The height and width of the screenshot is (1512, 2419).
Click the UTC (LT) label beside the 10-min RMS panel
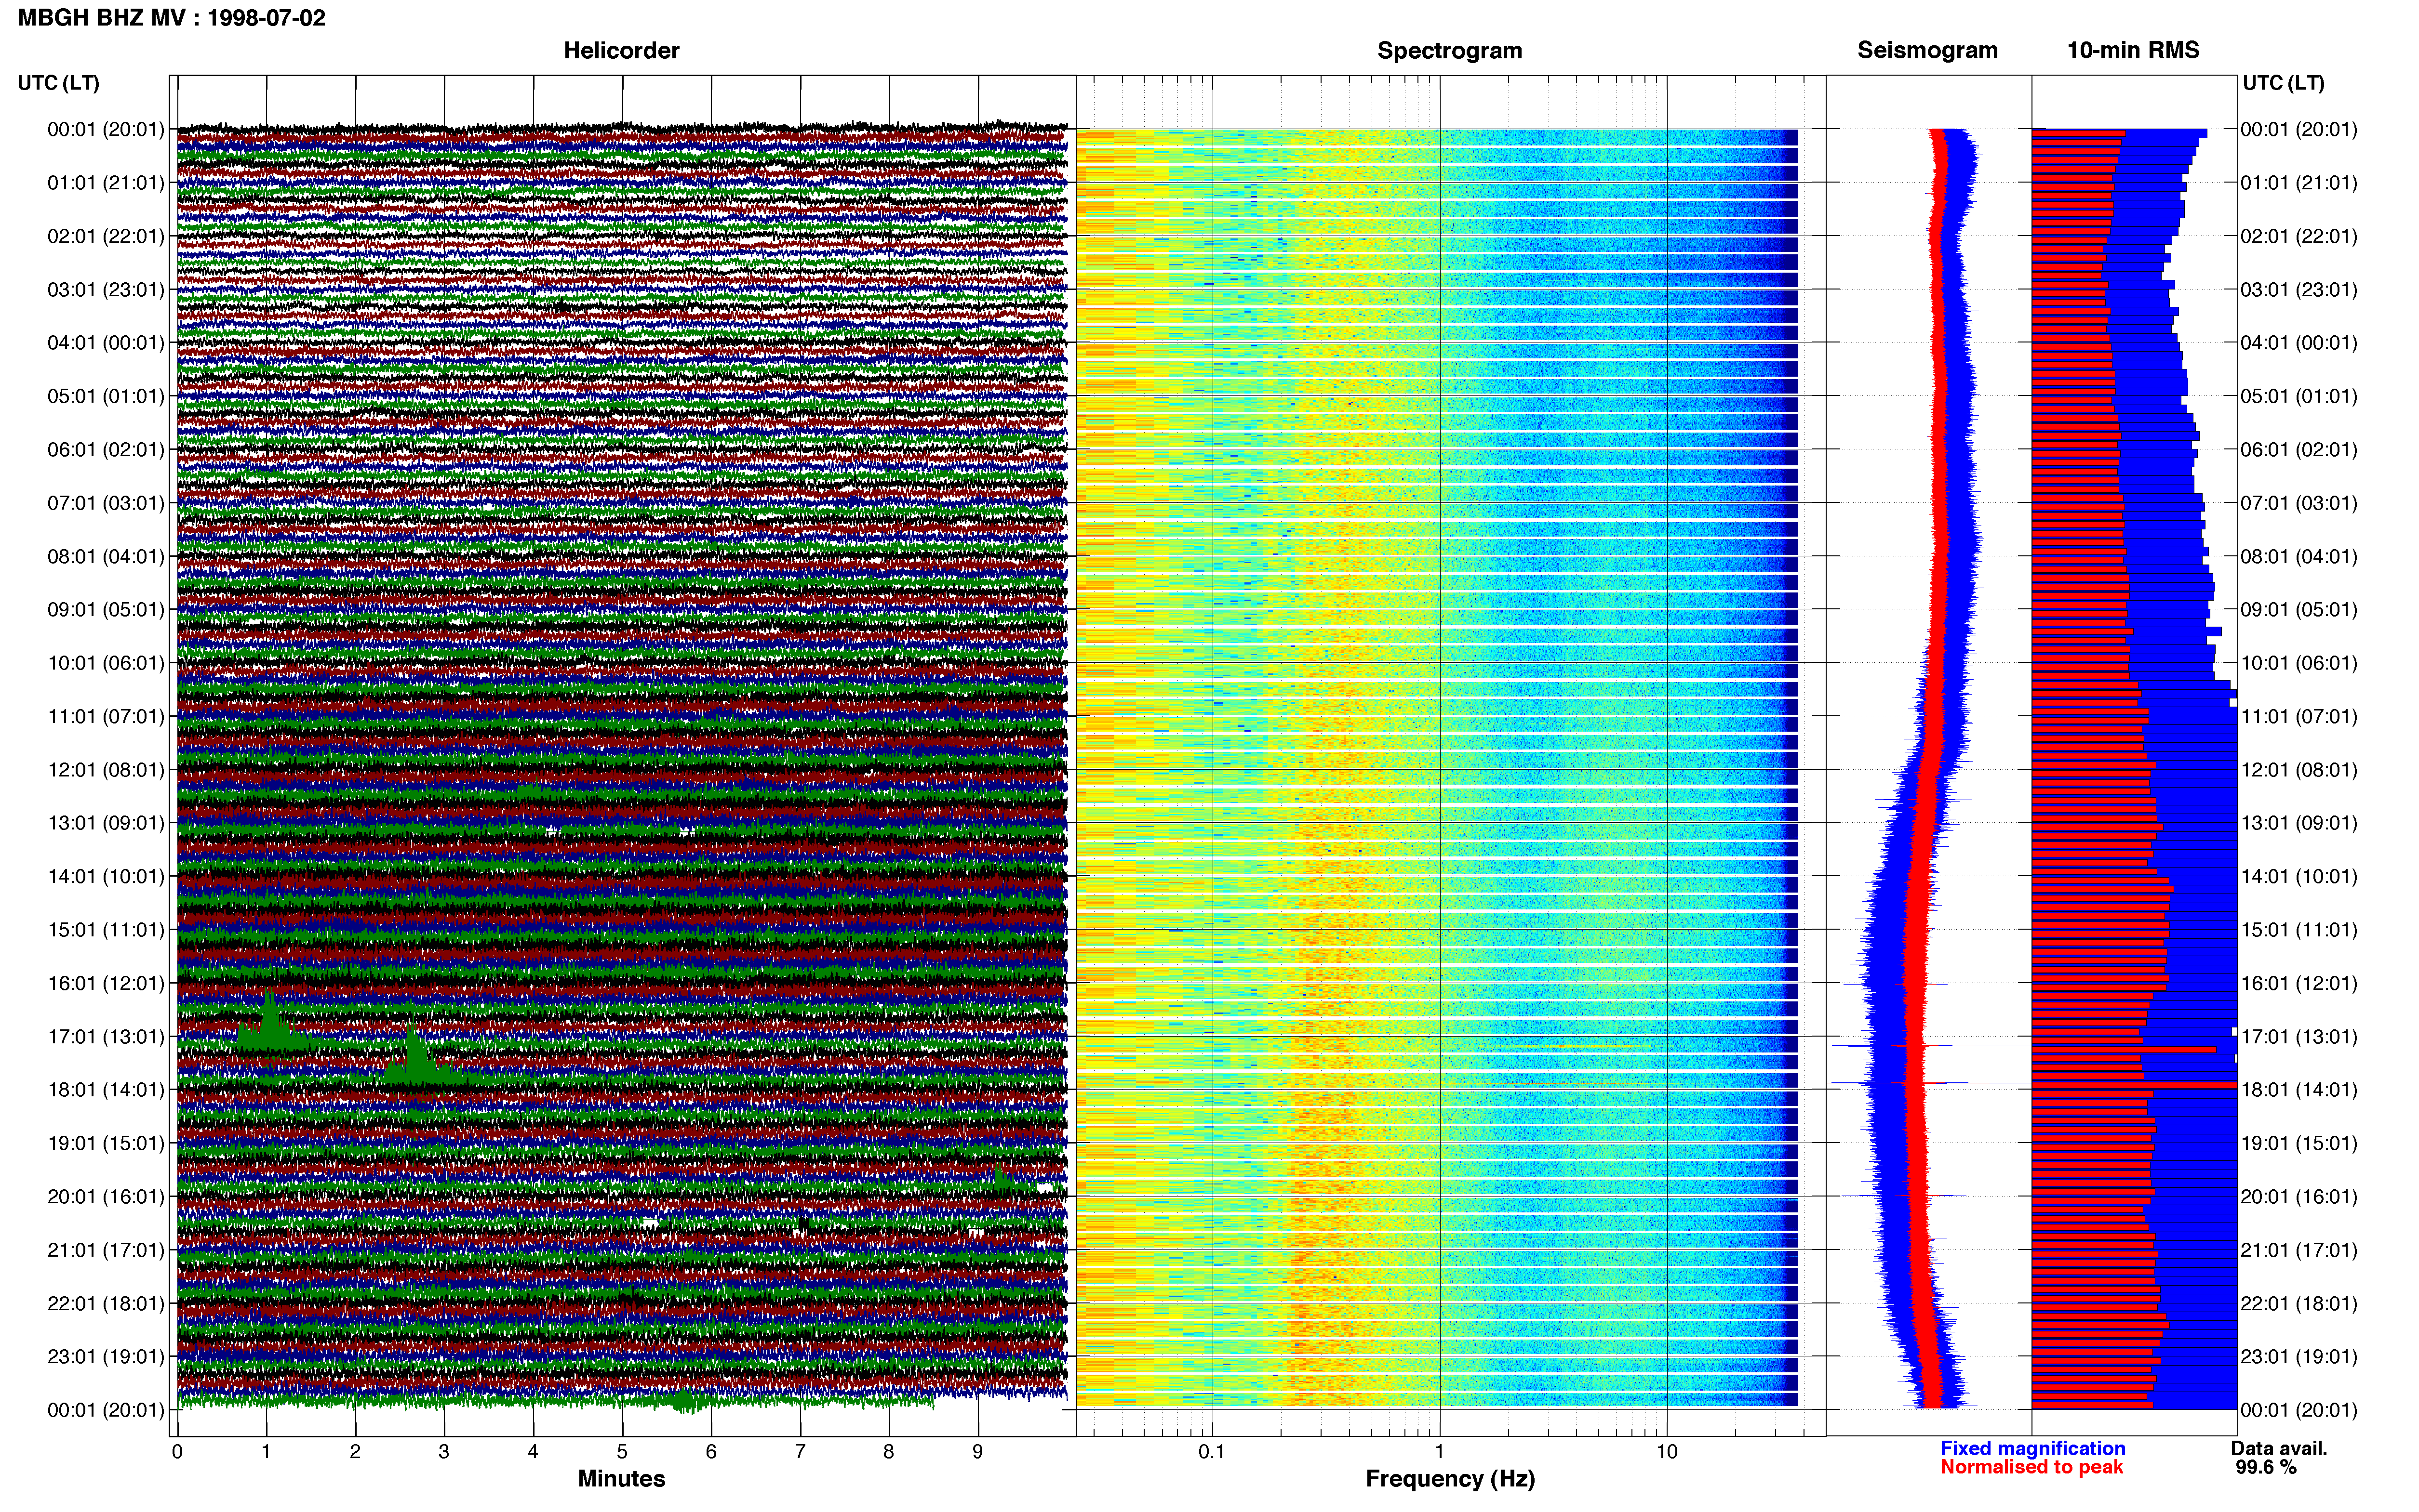tap(2284, 83)
